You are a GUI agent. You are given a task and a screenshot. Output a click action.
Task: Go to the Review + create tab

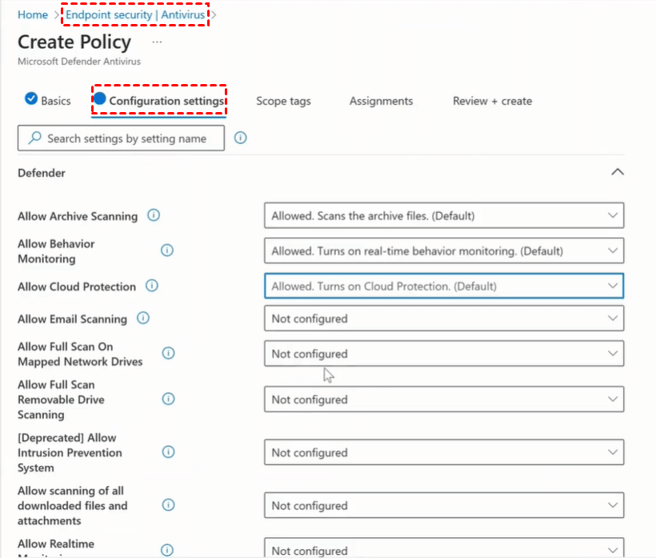[x=492, y=101]
